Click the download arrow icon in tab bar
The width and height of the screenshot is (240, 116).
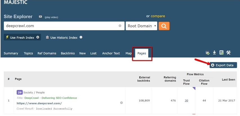click(x=214, y=53)
